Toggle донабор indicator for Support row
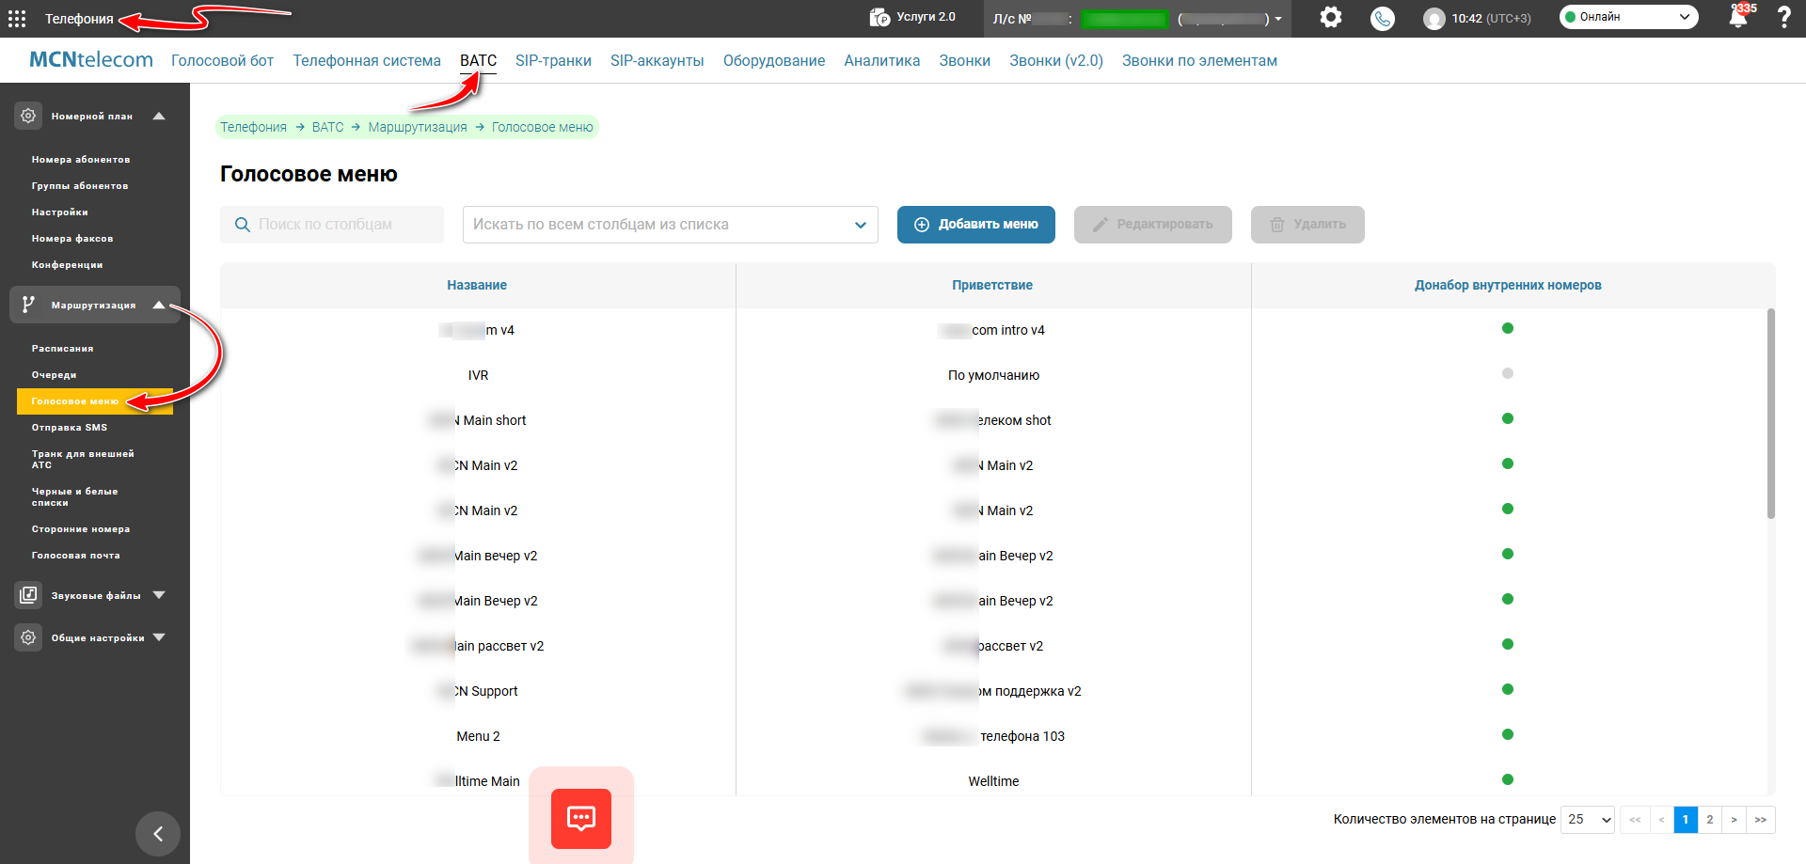 tap(1508, 689)
